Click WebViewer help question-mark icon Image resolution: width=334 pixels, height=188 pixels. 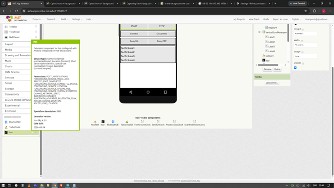[36, 37]
